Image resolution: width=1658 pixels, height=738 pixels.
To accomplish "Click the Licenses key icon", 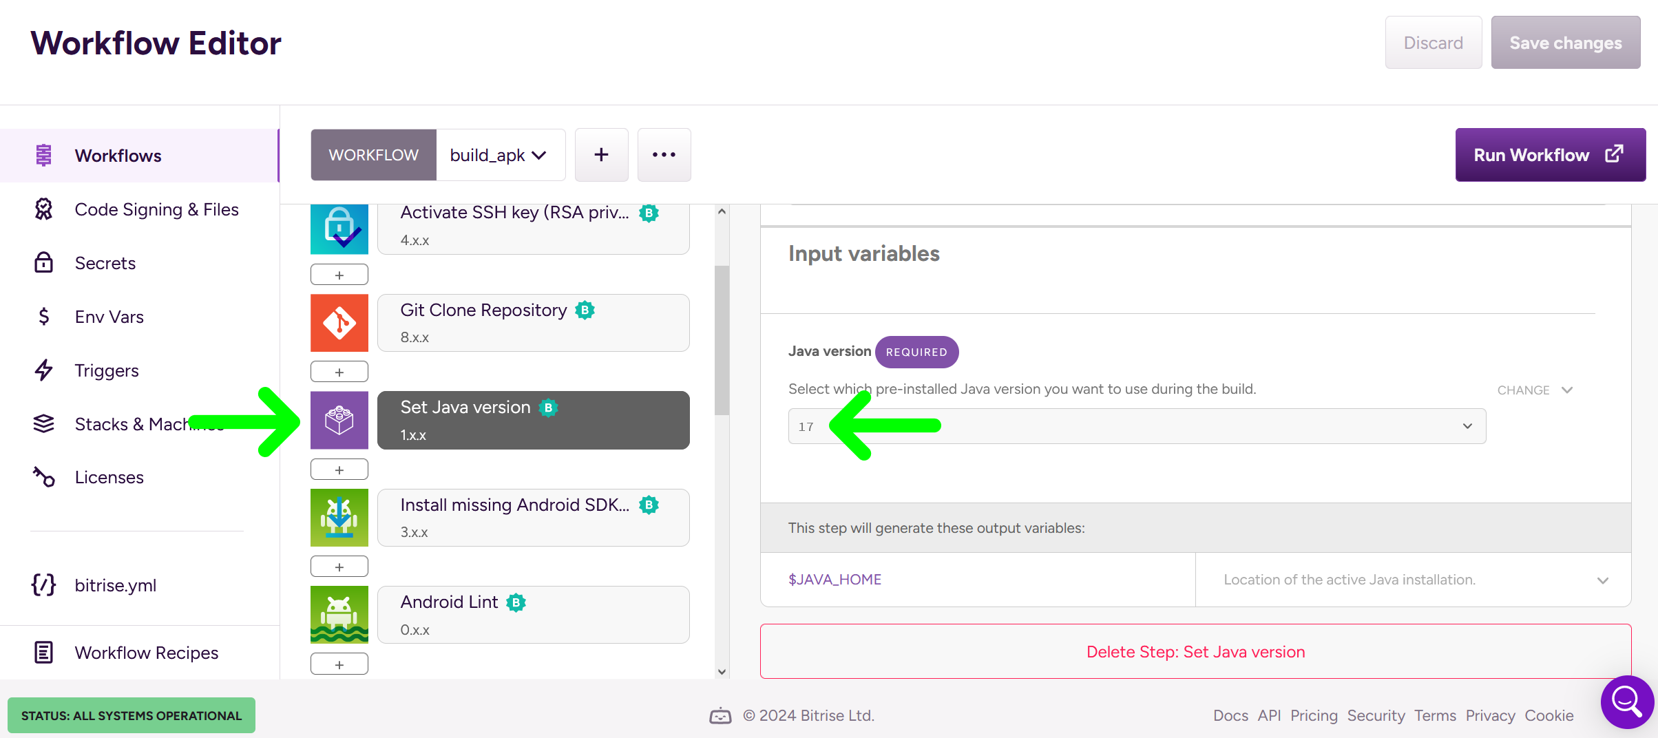I will point(43,476).
